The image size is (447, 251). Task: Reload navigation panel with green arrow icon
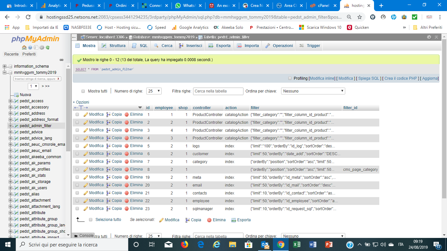tap(48, 47)
